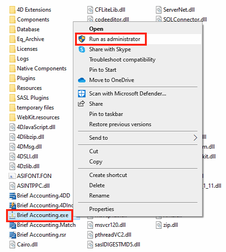Select the Brief Accounting.4DD file icon
The image size is (226, 252).
13,196
